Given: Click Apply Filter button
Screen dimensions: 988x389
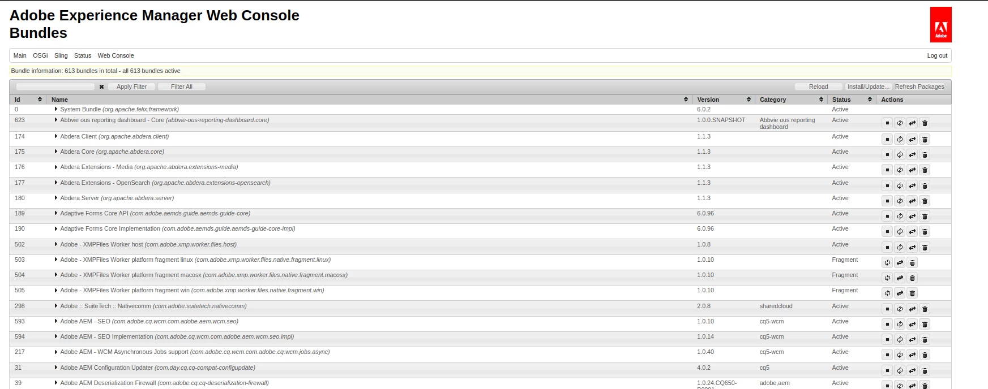Looking at the screenshot, I should pyautogui.click(x=131, y=87).
